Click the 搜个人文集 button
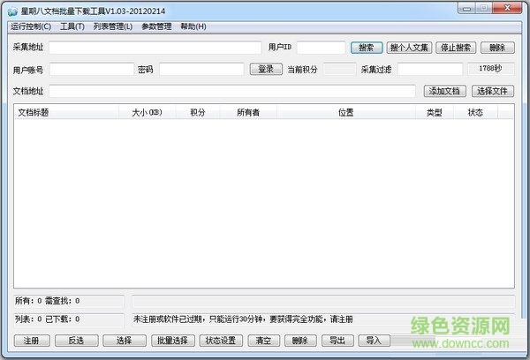Image resolution: width=530 pixels, height=360 pixels. click(x=409, y=48)
